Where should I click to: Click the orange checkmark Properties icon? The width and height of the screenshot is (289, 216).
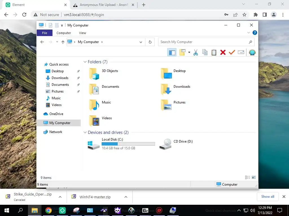point(232,53)
